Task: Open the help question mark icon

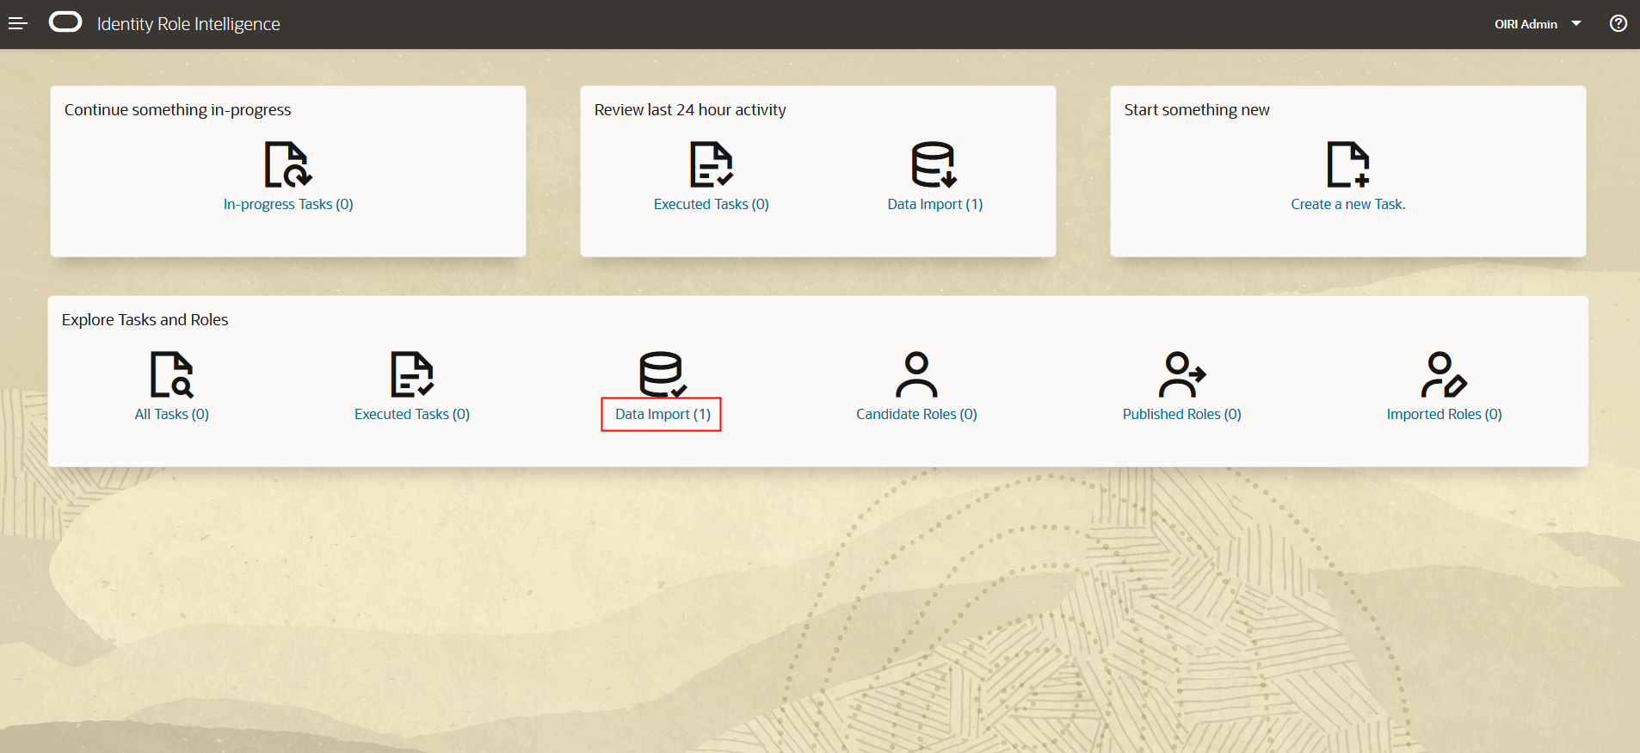Action: [1618, 23]
